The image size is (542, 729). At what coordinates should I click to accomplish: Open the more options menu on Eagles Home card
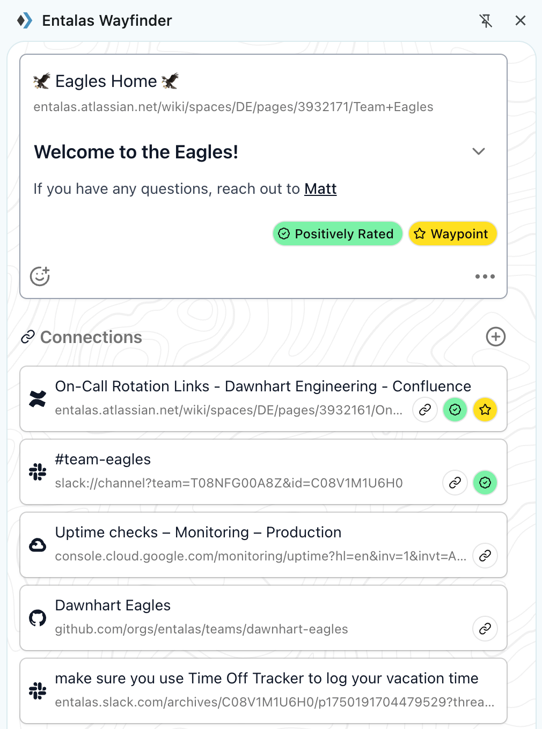point(485,276)
